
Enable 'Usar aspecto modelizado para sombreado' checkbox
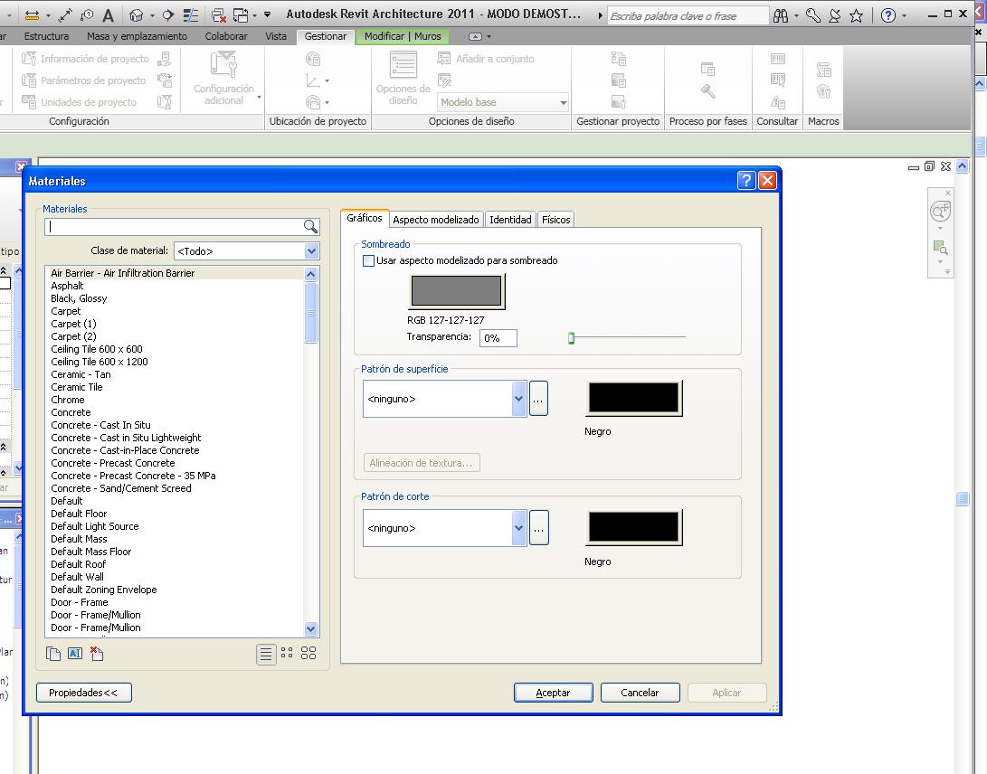pyautogui.click(x=368, y=260)
